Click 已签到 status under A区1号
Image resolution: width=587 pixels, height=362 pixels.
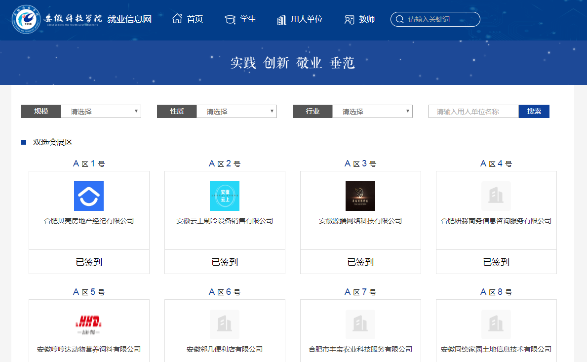(89, 262)
